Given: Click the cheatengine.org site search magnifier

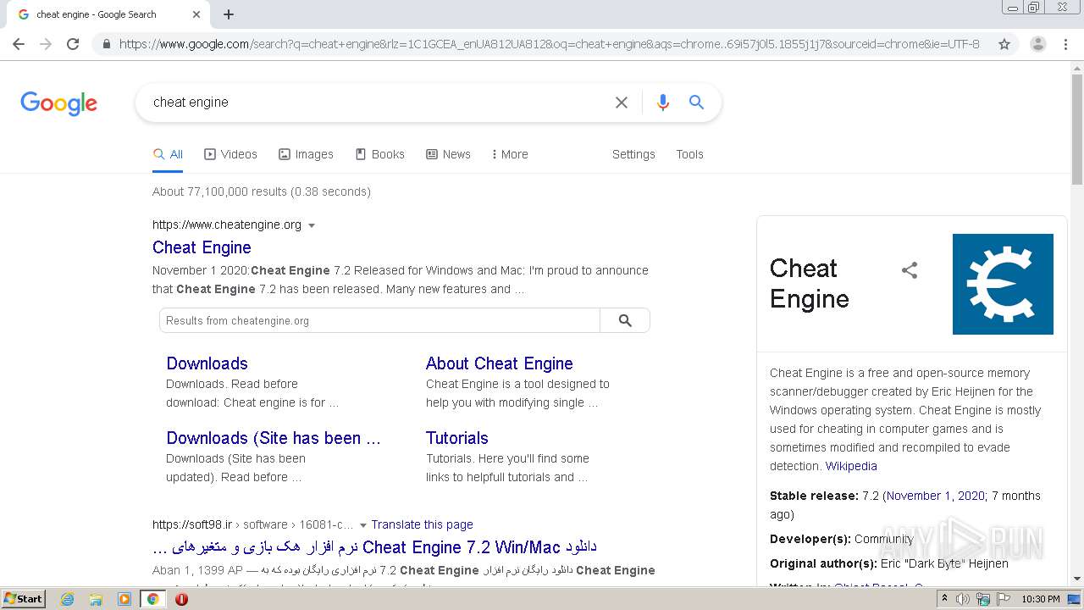Looking at the screenshot, I should click(x=625, y=320).
